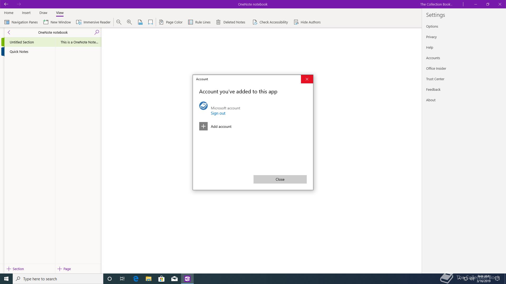The image size is (506, 284).
Task: Click the Microsoft account avatar icon
Action: tap(203, 106)
